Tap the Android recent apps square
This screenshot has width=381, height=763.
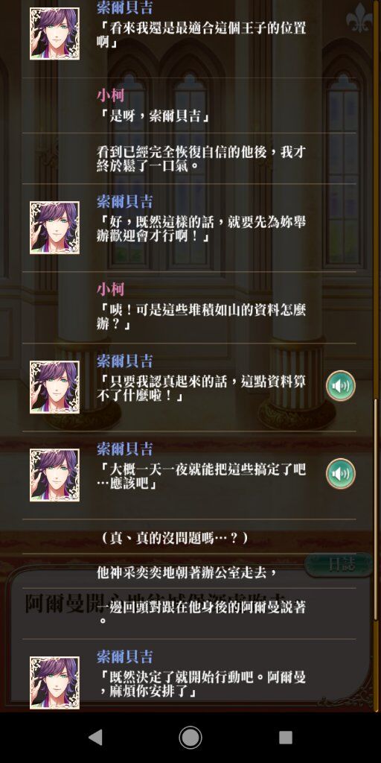point(286,737)
